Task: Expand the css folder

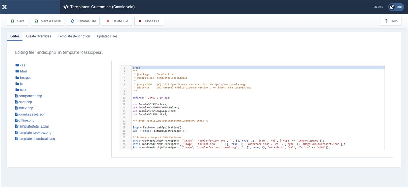Action: coord(22,65)
